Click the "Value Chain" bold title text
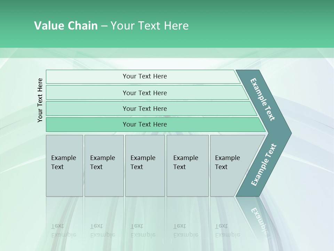334x251 pixels. [x=66, y=26]
